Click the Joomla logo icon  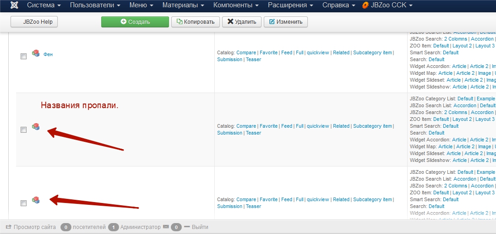(x=14, y=5)
